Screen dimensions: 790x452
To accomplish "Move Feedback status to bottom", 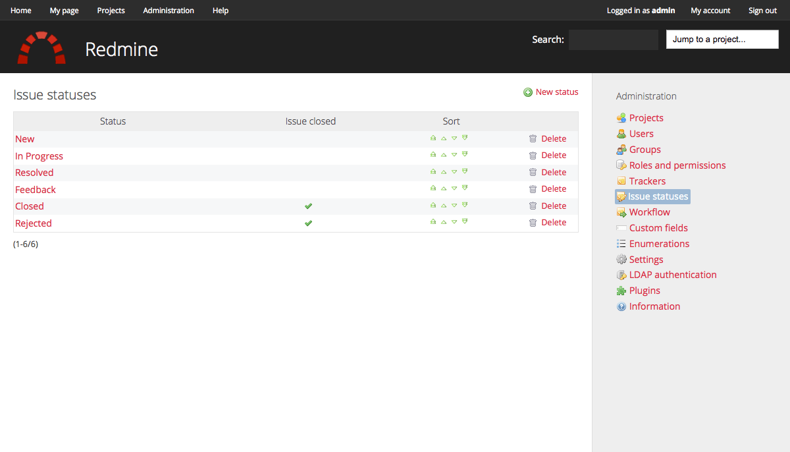I will click(465, 188).
